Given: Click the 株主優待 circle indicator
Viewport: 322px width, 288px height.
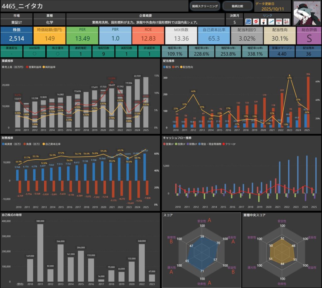Looking at the screenshot, I should [x=57, y=54].
